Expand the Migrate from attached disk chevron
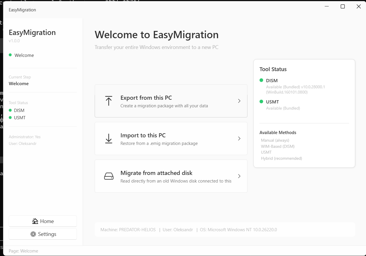Viewport: 366px width, 256px height. [239, 176]
